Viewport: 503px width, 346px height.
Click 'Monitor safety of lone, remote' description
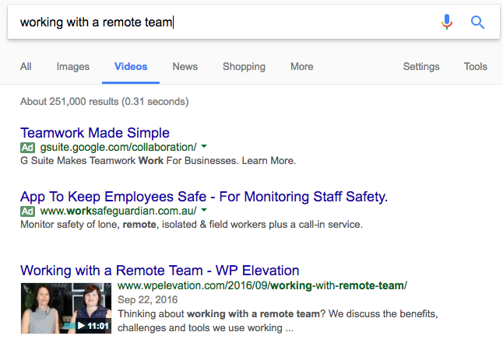pyautogui.click(x=192, y=224)
